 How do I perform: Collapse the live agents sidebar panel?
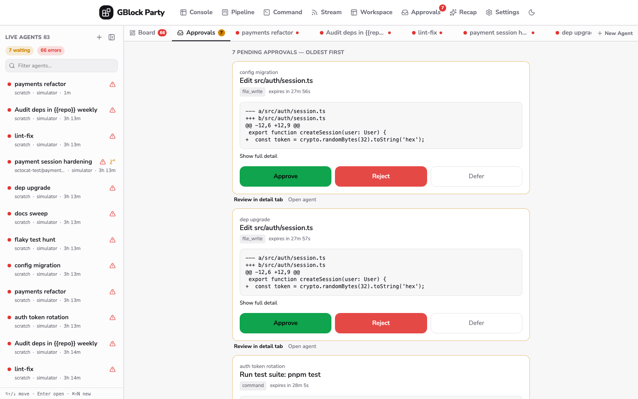pos(112,37)
